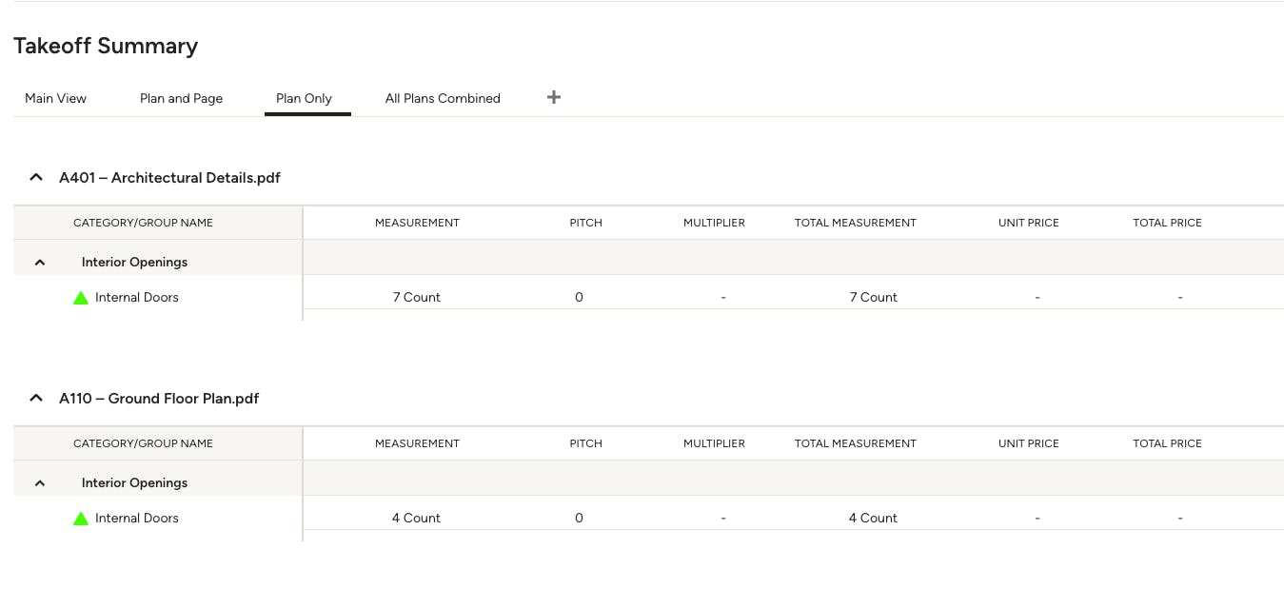
Task: Click Multiplier cell for A110 Internal Doors
Action: tap(723, 519)
